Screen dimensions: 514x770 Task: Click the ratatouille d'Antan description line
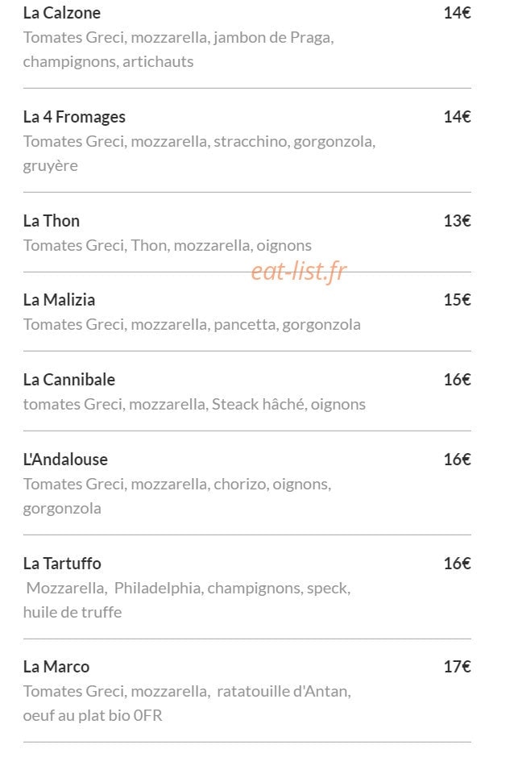(187, 704)
